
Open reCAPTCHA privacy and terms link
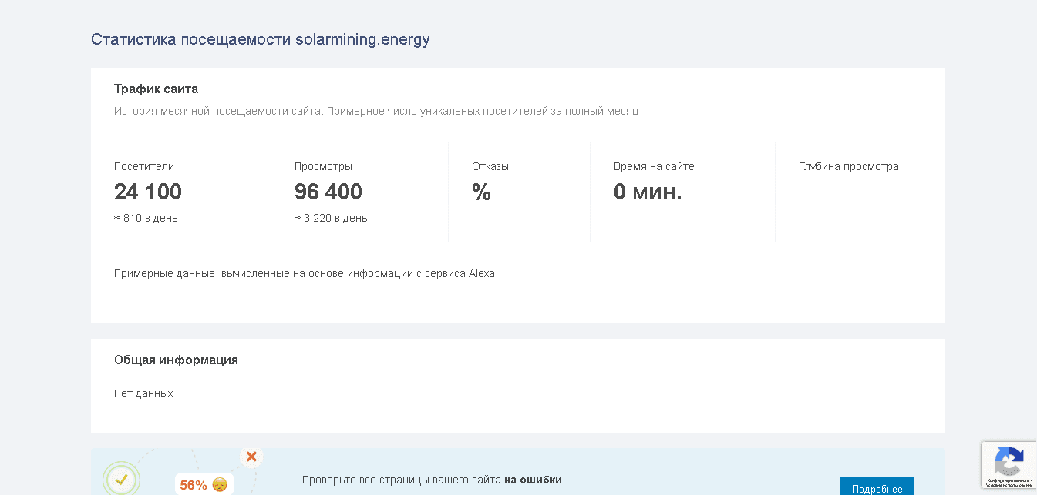[1009, 483]
